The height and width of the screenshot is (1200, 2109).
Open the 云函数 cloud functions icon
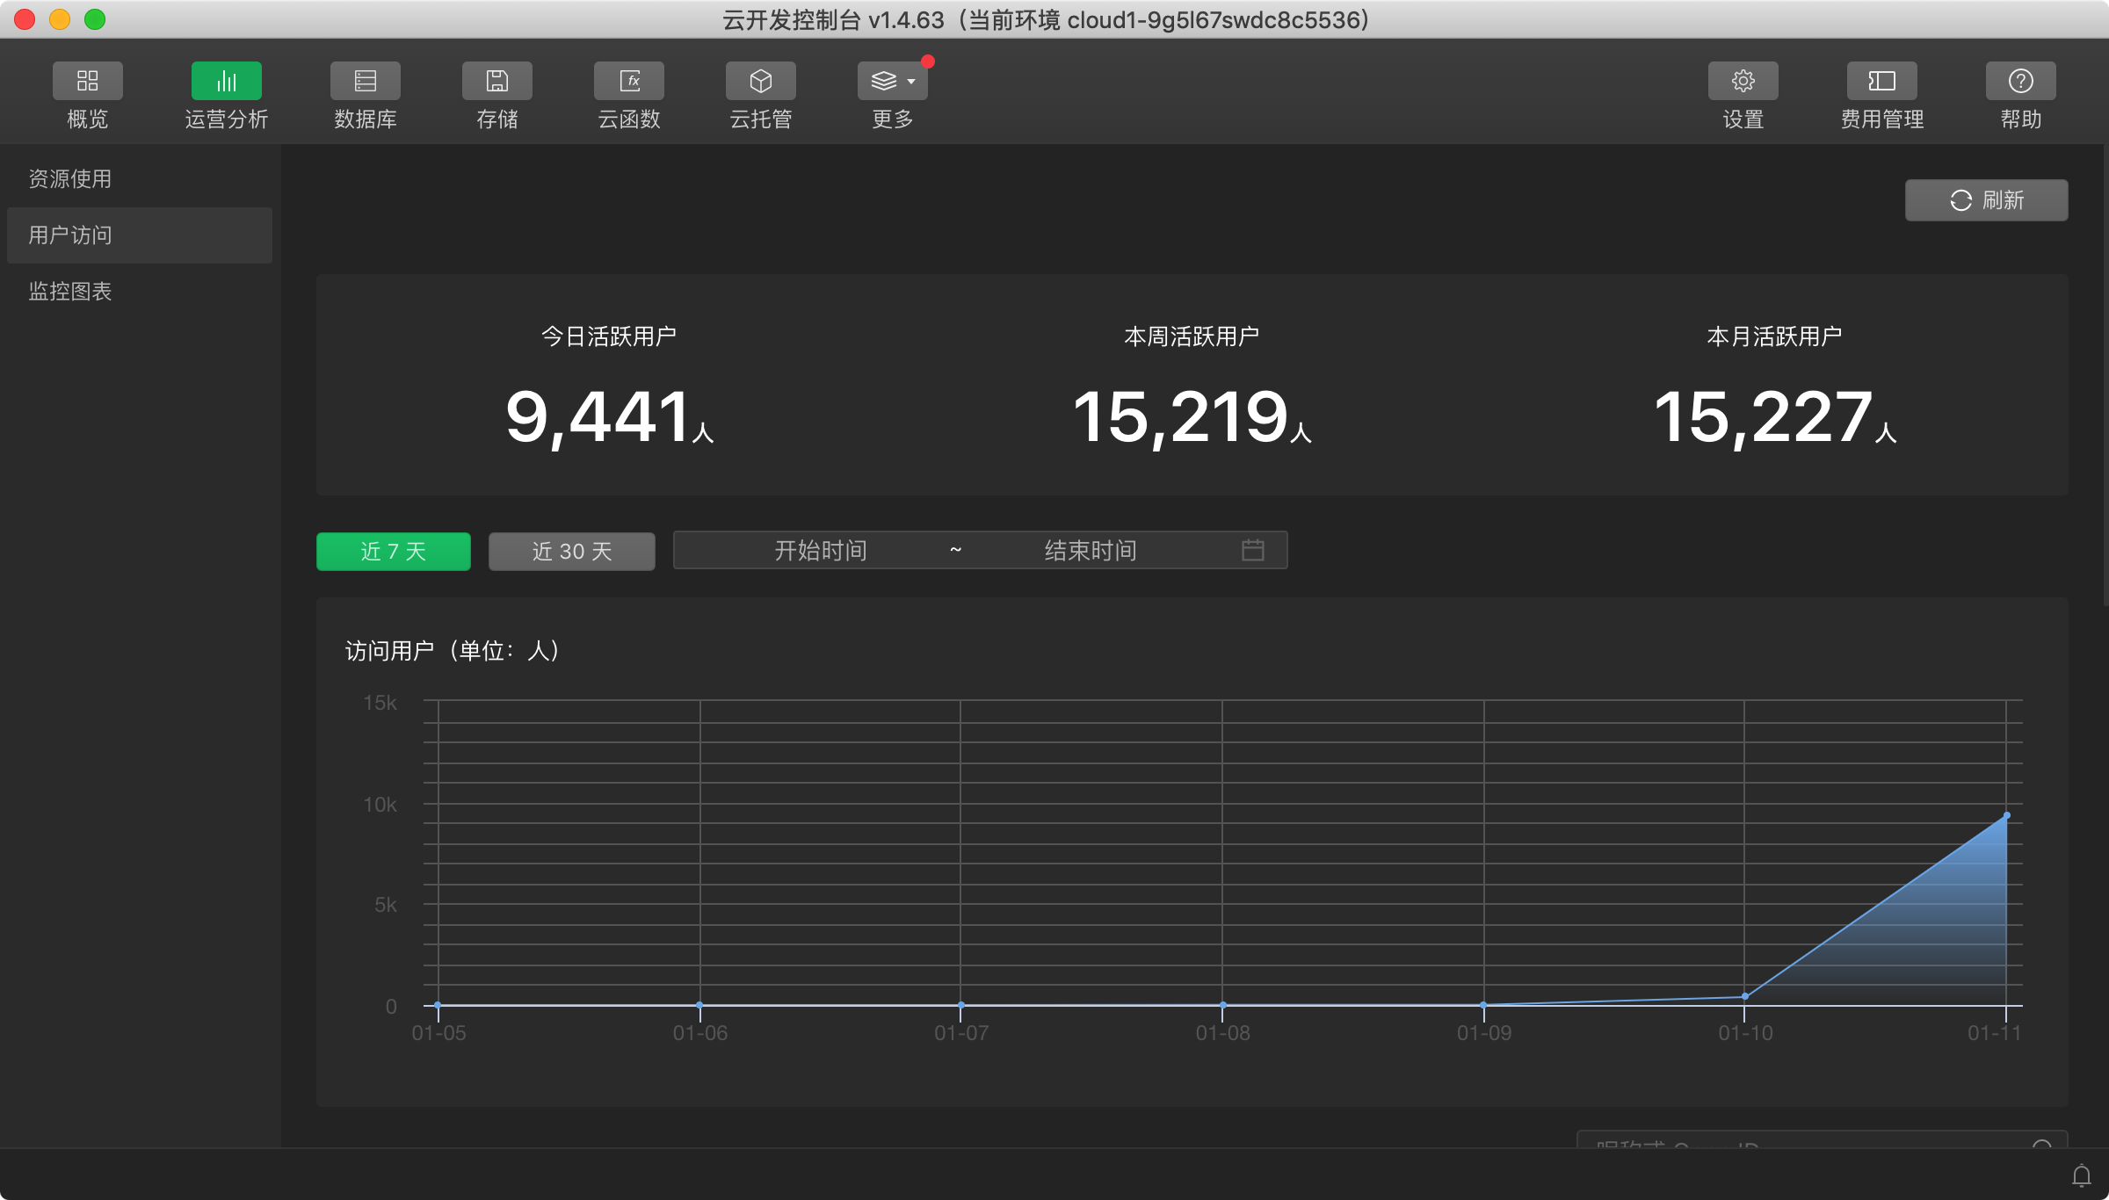[628, 82]
